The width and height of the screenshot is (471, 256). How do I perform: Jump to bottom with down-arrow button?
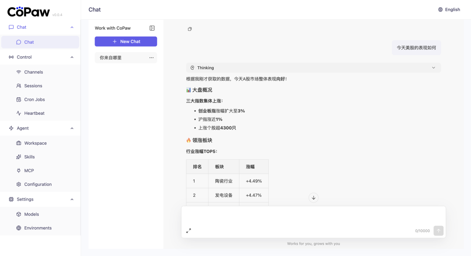click(x=313, y=198)
